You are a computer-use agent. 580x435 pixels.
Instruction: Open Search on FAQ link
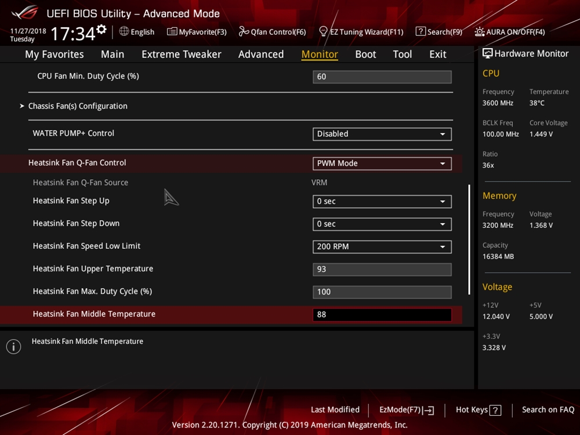coord(548,410)
